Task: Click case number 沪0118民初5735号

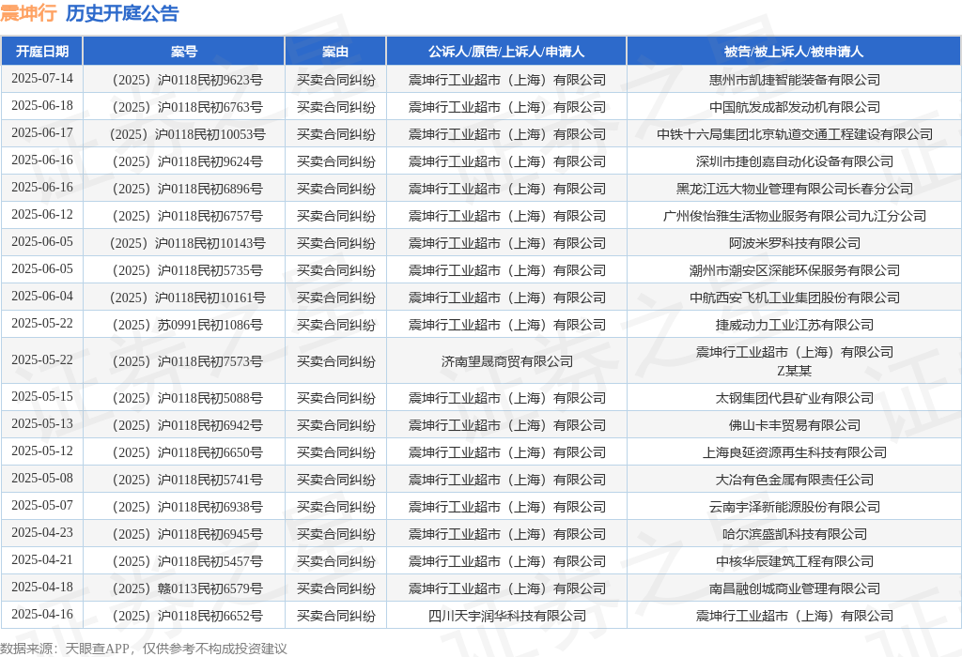Action: 184,270
